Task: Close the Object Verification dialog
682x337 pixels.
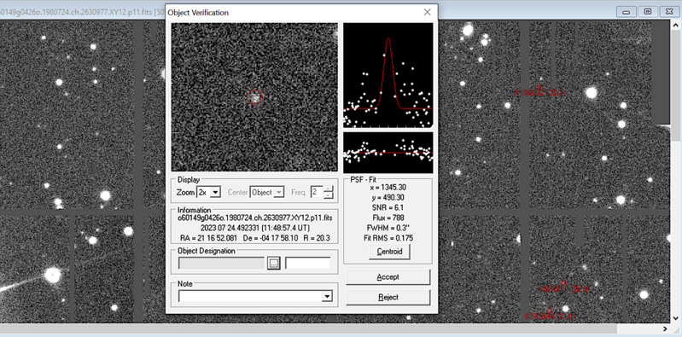Action: click(x=427, y=12)
